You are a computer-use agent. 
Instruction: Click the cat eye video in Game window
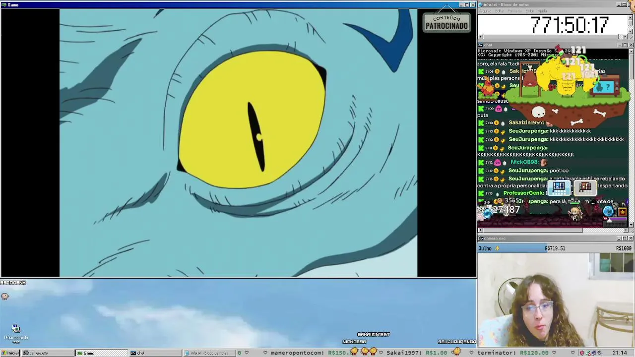tap(238, 143)
